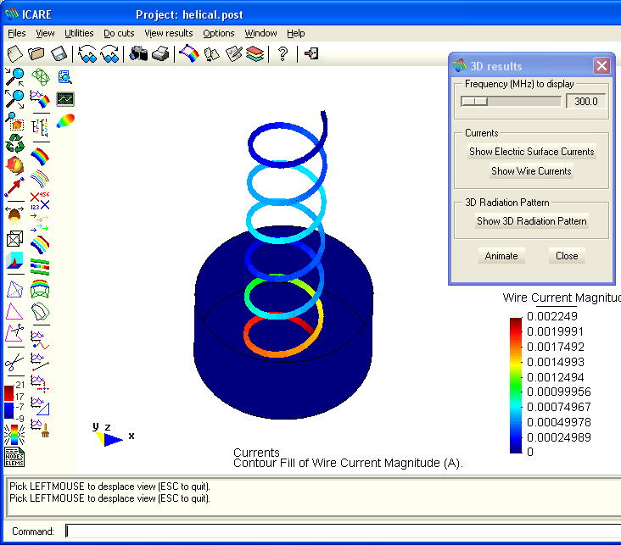Click the wire current color legend bar

pos(516,385)
